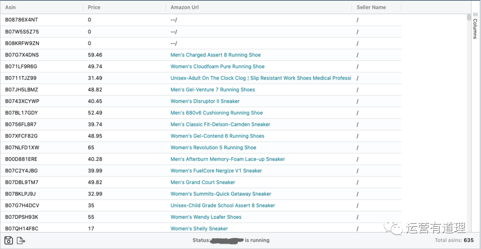Image resolution: width=481 pixels, height=249 pixels.
Task: Open Women's Cloudfoam Pure Running Shoe link
Action: [x=217, y=67]
